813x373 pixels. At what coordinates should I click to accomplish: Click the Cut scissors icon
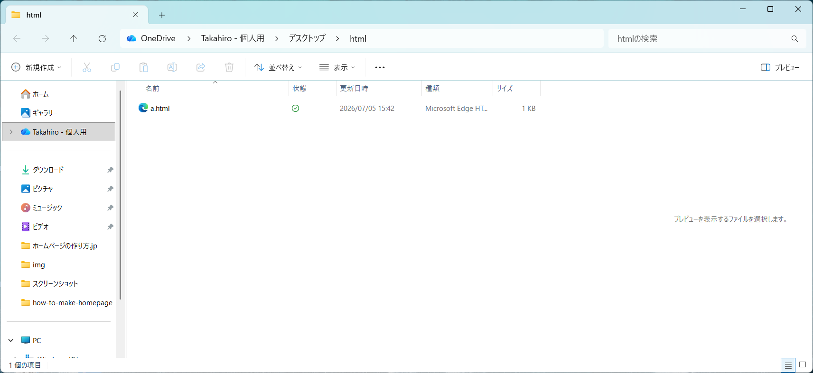(87, 67)
